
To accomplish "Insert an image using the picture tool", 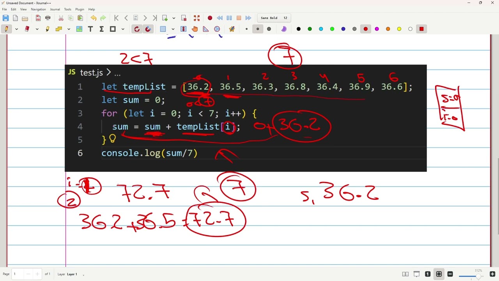I will (x=79, y=29).
